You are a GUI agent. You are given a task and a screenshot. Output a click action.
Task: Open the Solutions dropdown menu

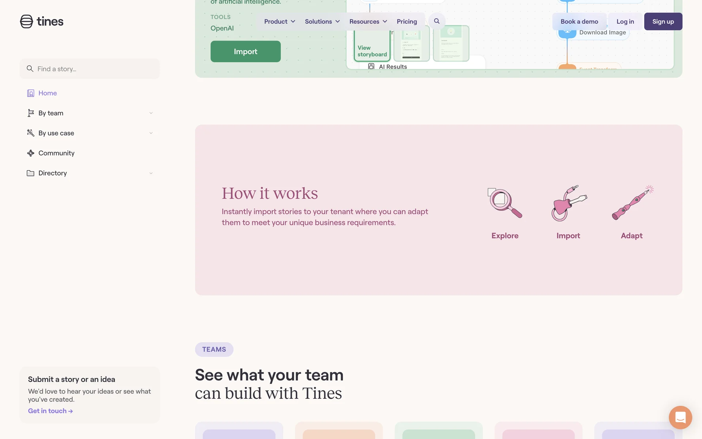click(x=322, y=22)
